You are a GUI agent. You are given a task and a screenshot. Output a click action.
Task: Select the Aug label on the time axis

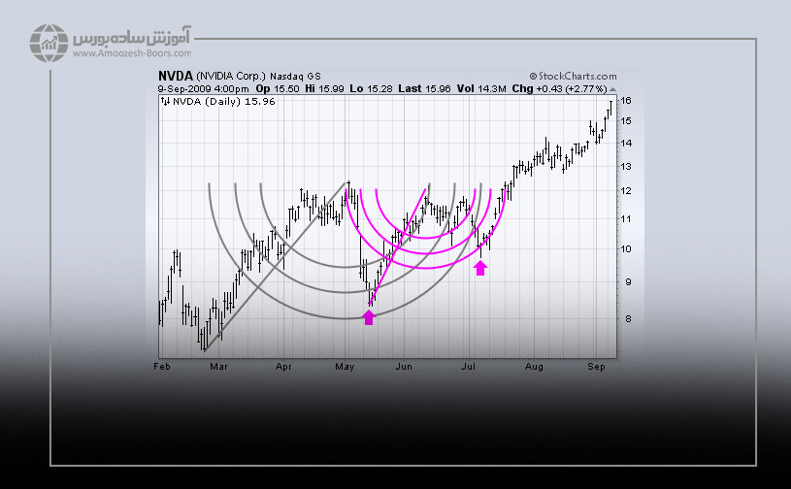pyautogui.click(x=533, y=368)
